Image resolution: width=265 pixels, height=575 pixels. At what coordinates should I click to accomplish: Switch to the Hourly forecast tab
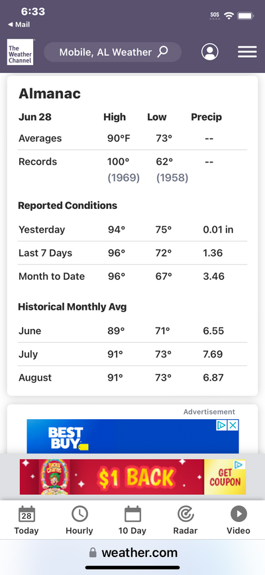pyautogui.click(x=79, y=520)
